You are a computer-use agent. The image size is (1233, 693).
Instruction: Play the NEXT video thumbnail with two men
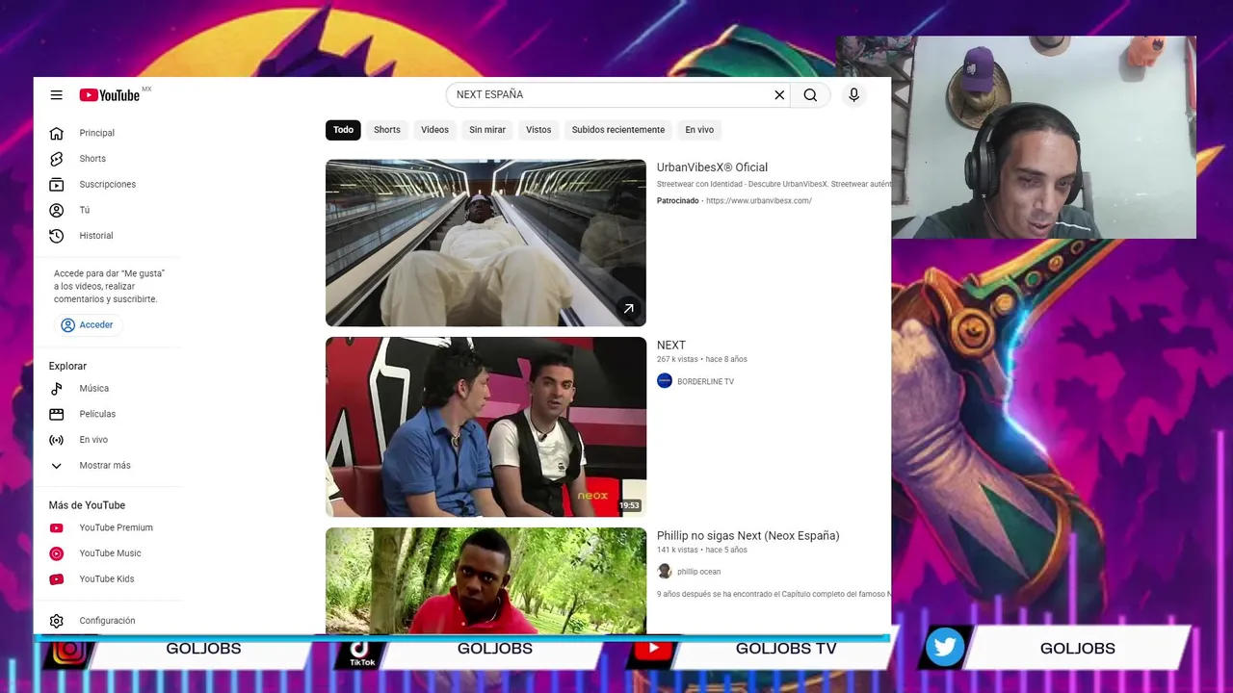tap(485, 426)
